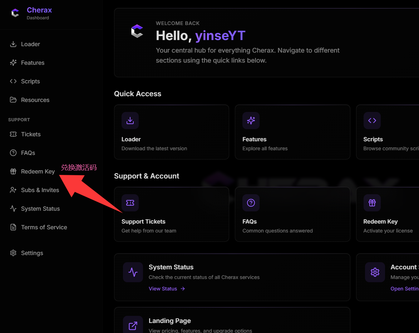Screen dimensions: 419x333
Task: Click the Features sparkle icon card
Action: pos(251,121)
